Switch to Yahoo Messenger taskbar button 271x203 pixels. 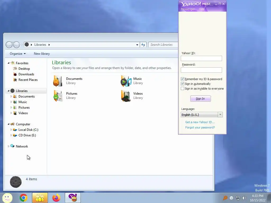[x=73, y=198]
